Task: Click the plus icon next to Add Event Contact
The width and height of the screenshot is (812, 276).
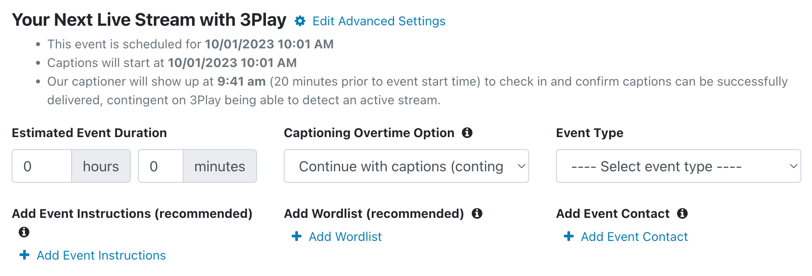Action: [x=569, y=237]
